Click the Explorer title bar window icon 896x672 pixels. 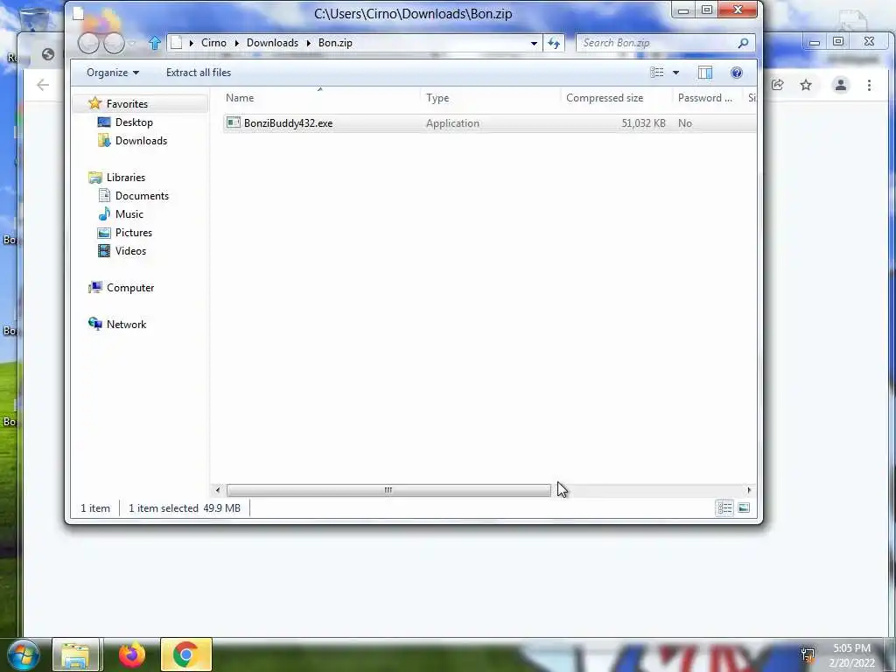coord(79,14)
